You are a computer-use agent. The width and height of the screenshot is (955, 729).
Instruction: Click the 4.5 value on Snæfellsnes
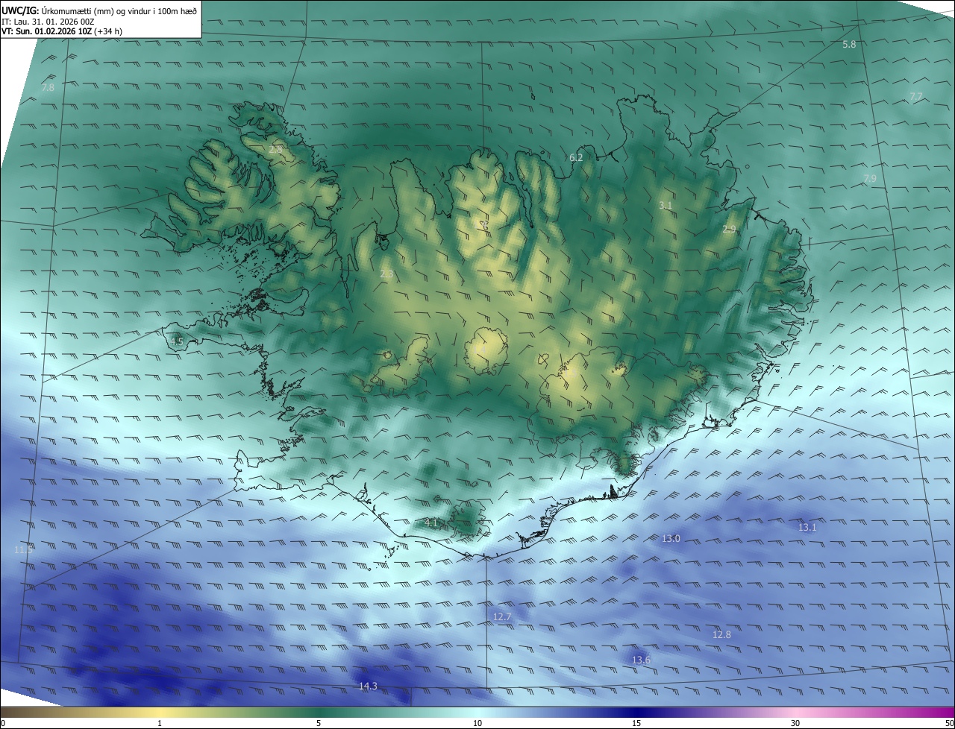coord(176,341)
